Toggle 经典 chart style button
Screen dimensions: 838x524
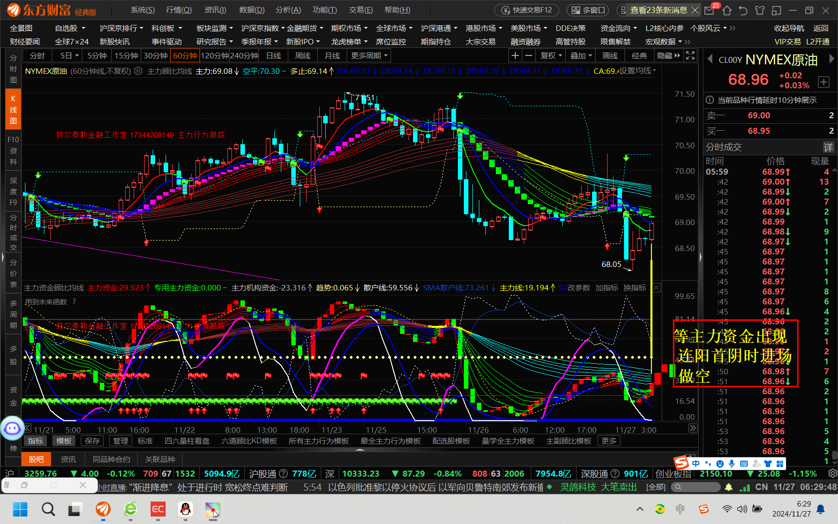pyautogui.click(x=639, y=55)
